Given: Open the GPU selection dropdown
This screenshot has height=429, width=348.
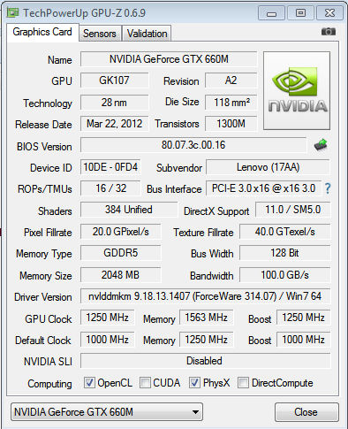Looking at the screenshot, I should point(107,412).
